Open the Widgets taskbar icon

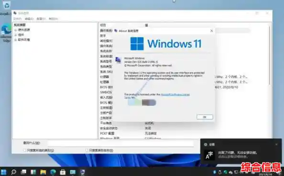coord(33,172)
